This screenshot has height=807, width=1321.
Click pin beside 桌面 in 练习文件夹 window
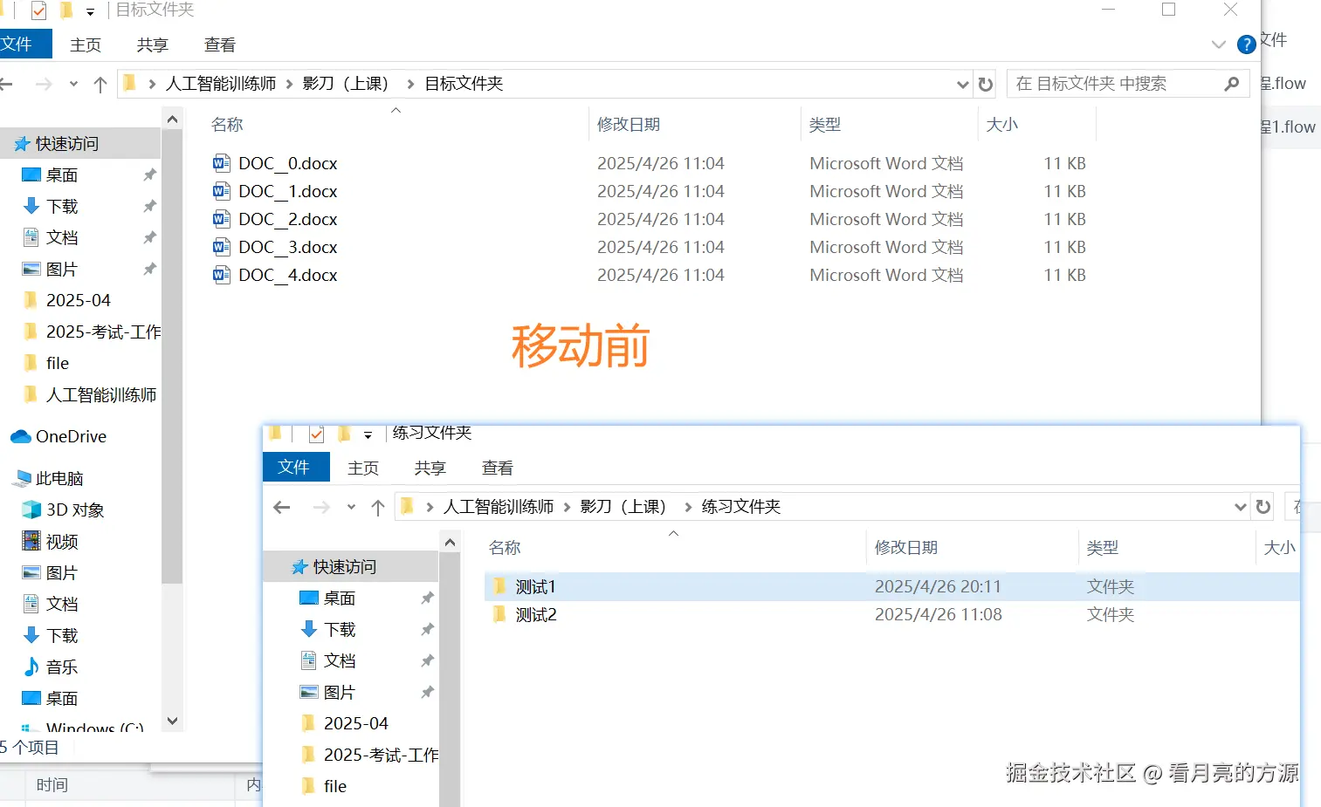point(427,598)
